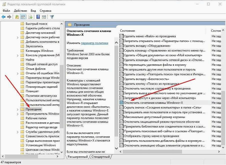
Task: Click the folder icon in the «Проводник» header
Action: click(x=70, y=25)
